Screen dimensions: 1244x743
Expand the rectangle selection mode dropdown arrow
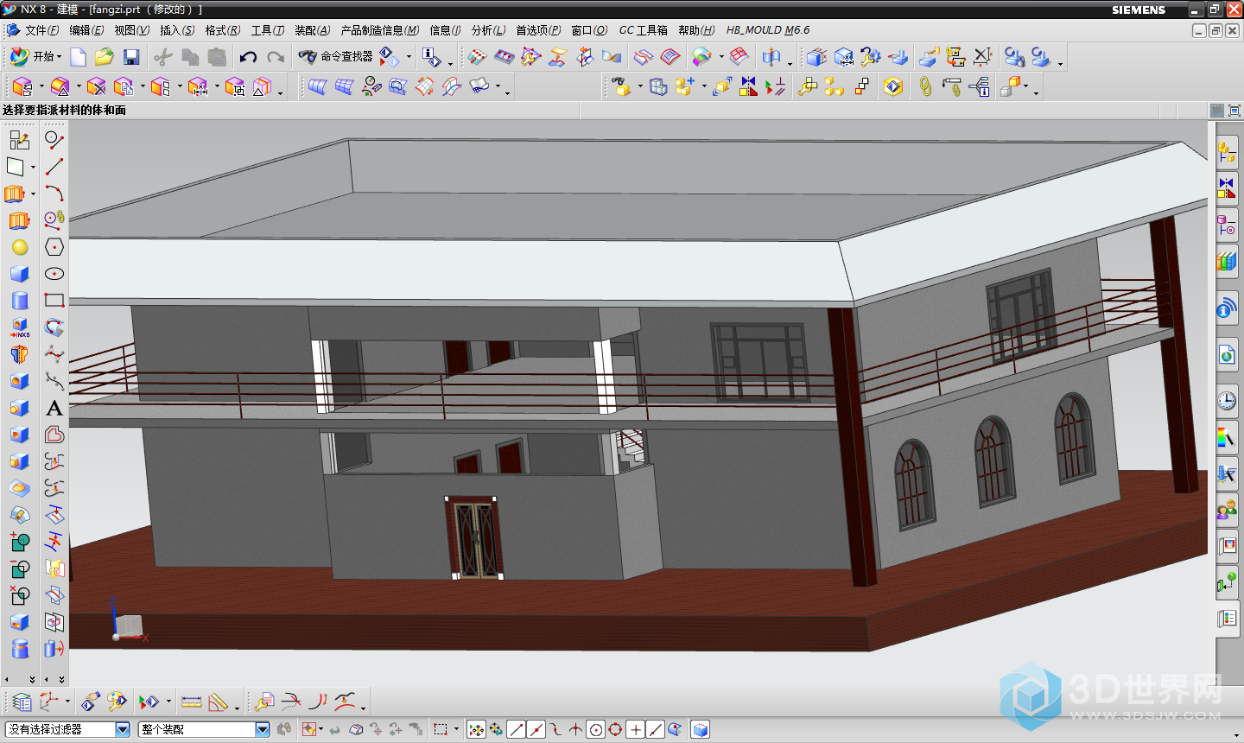pos(456,729)
